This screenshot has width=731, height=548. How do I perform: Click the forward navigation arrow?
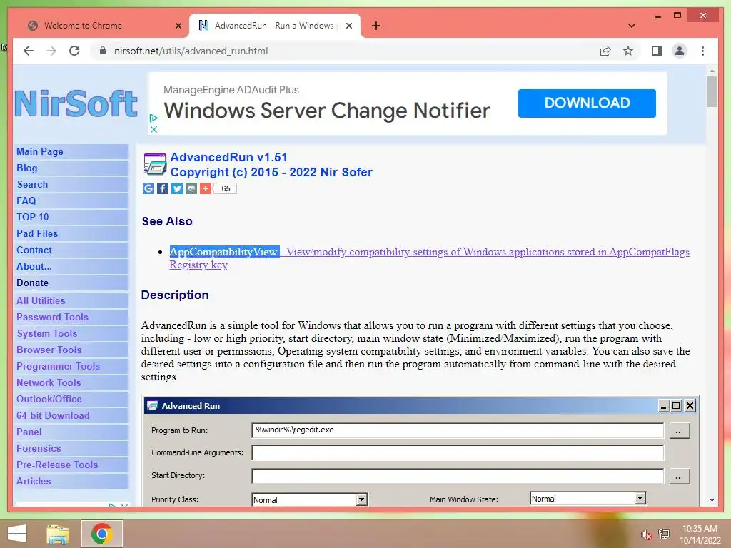click(51, 51)
